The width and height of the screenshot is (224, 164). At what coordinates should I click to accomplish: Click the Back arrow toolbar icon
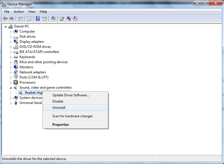(5, 18)
